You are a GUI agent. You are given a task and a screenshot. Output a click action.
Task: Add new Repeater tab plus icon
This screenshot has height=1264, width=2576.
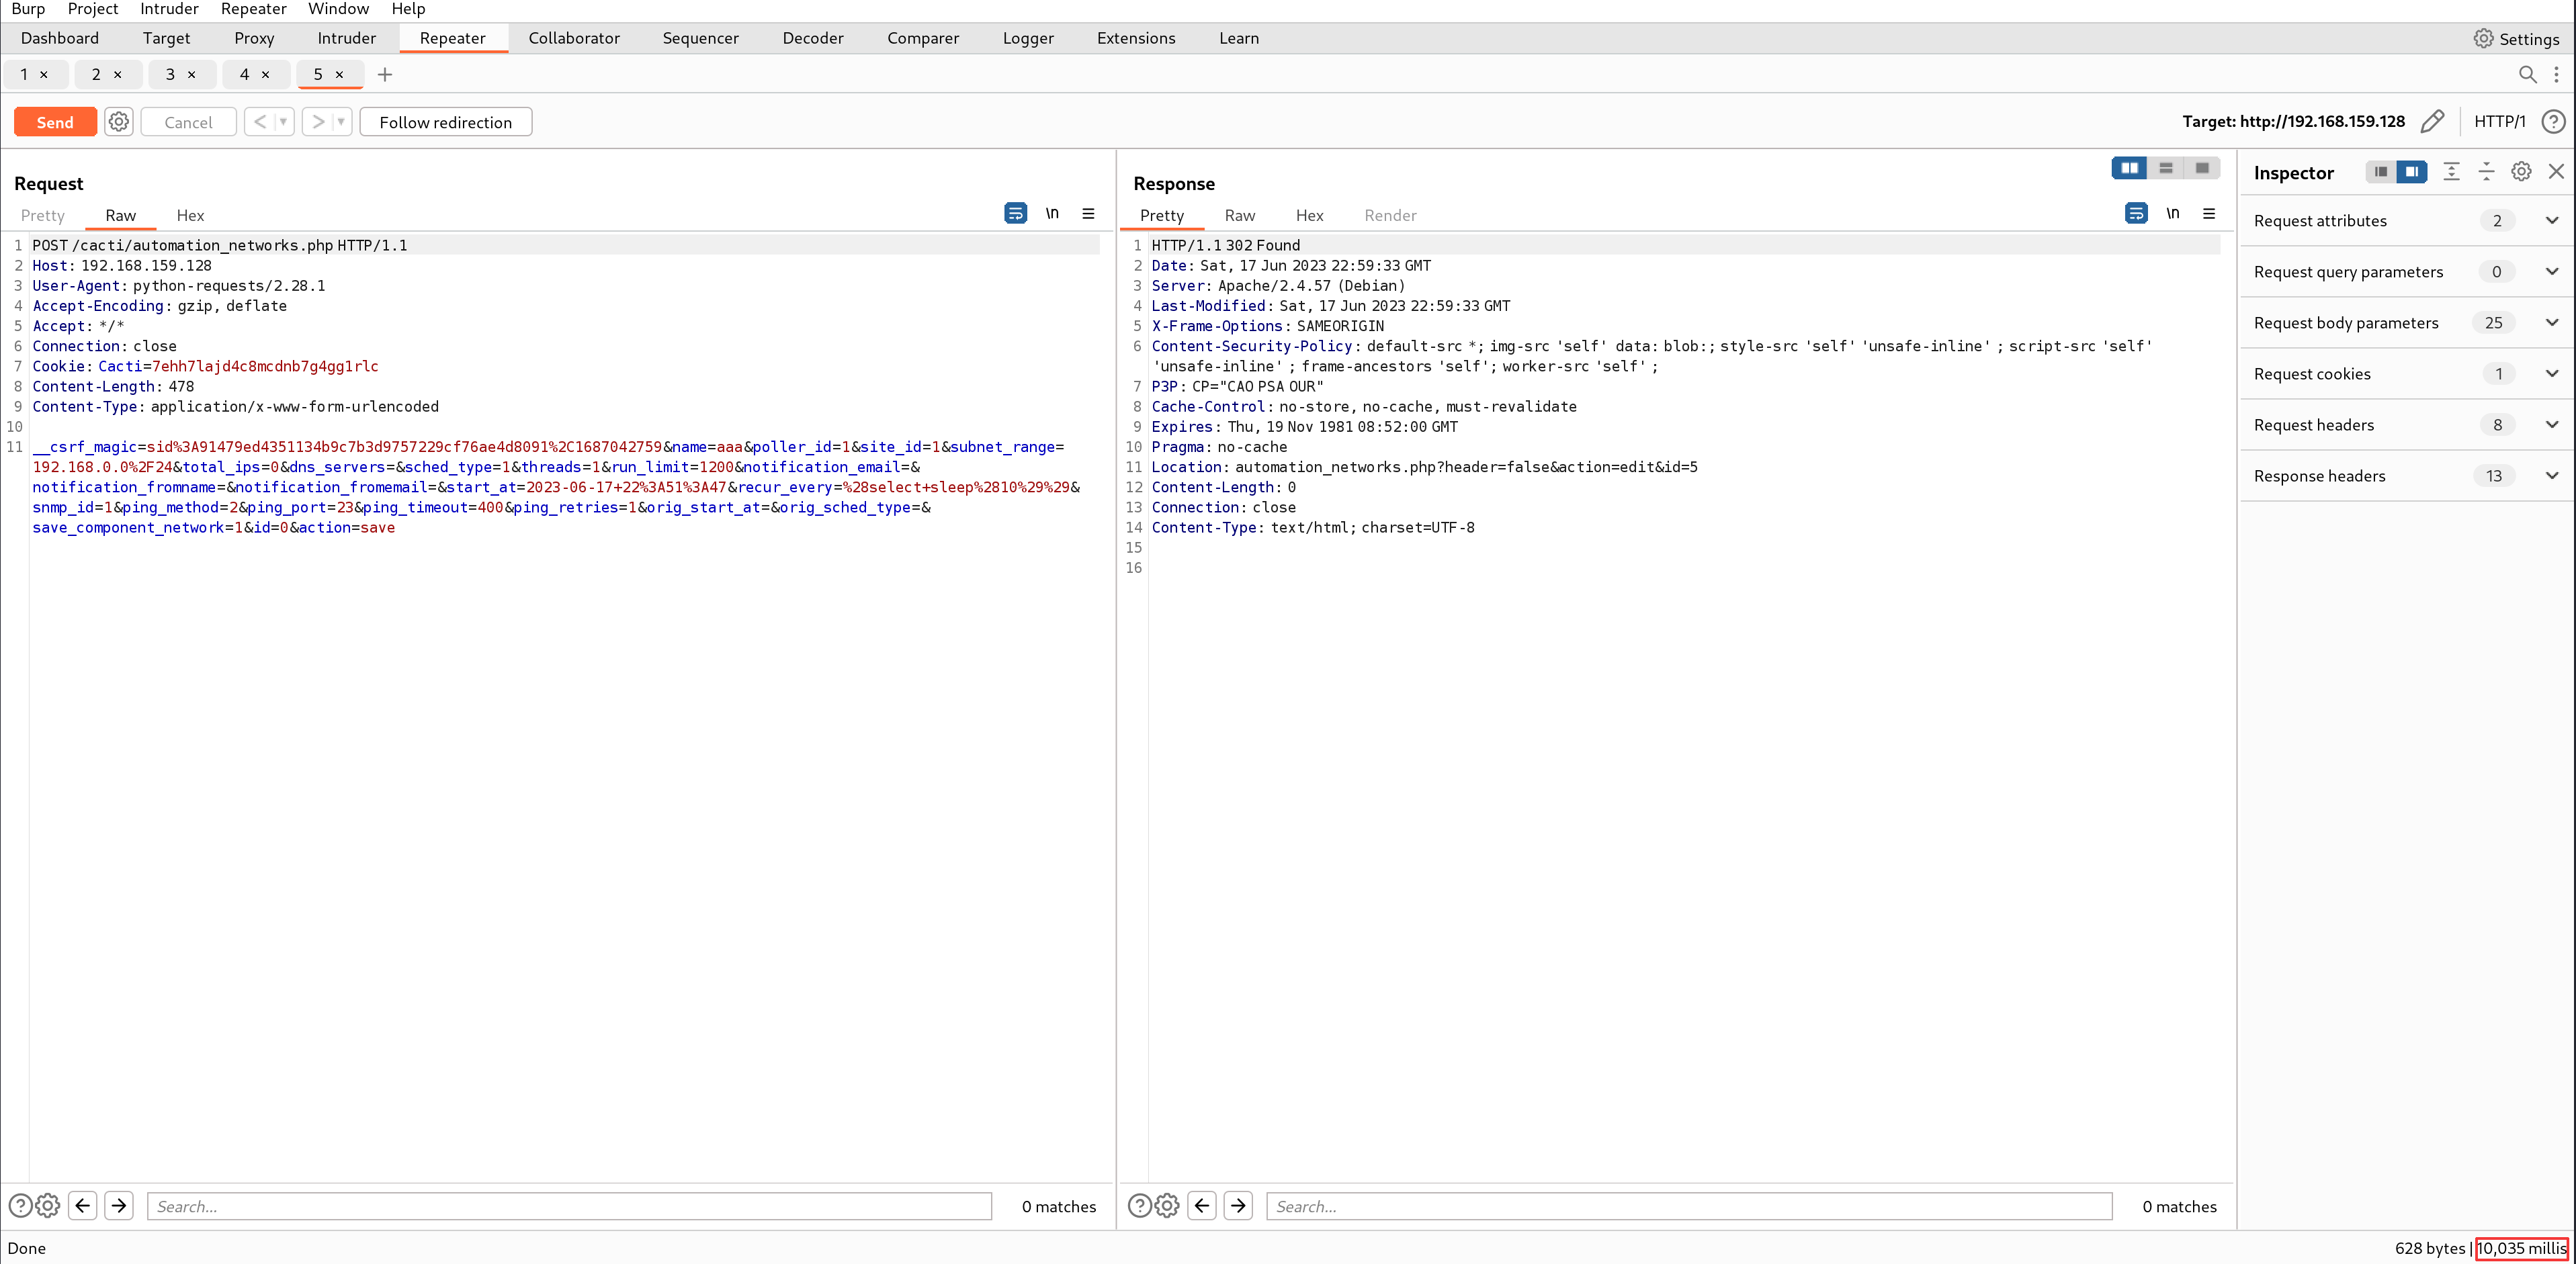click(x=385, y=74)
